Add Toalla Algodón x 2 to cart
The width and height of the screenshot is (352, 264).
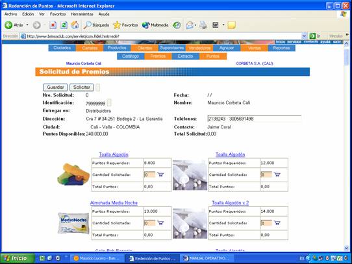277,222
